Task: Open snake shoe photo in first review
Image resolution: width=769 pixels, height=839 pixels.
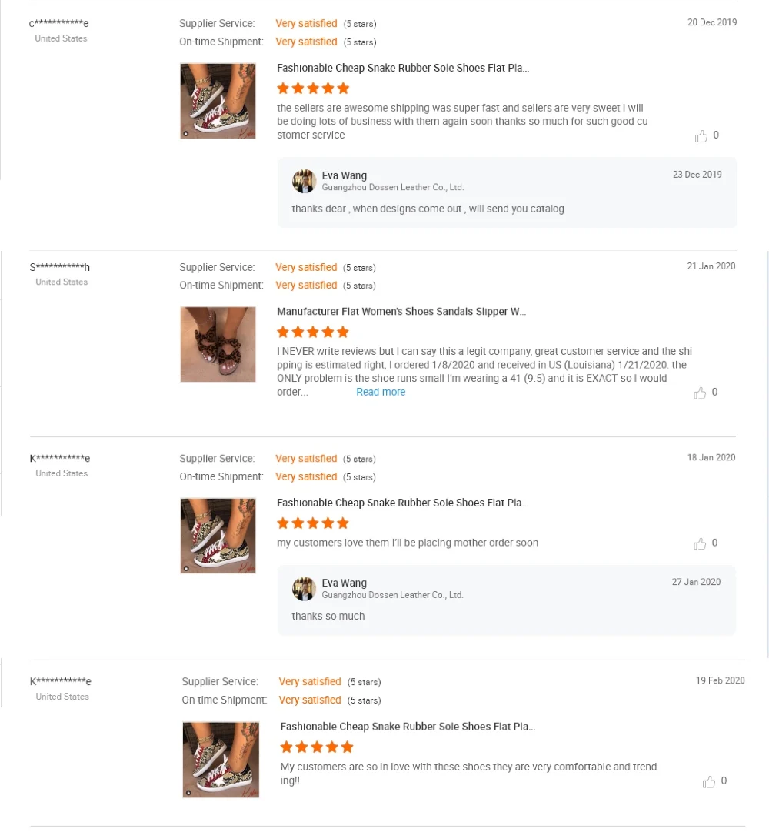Action: 218,101
